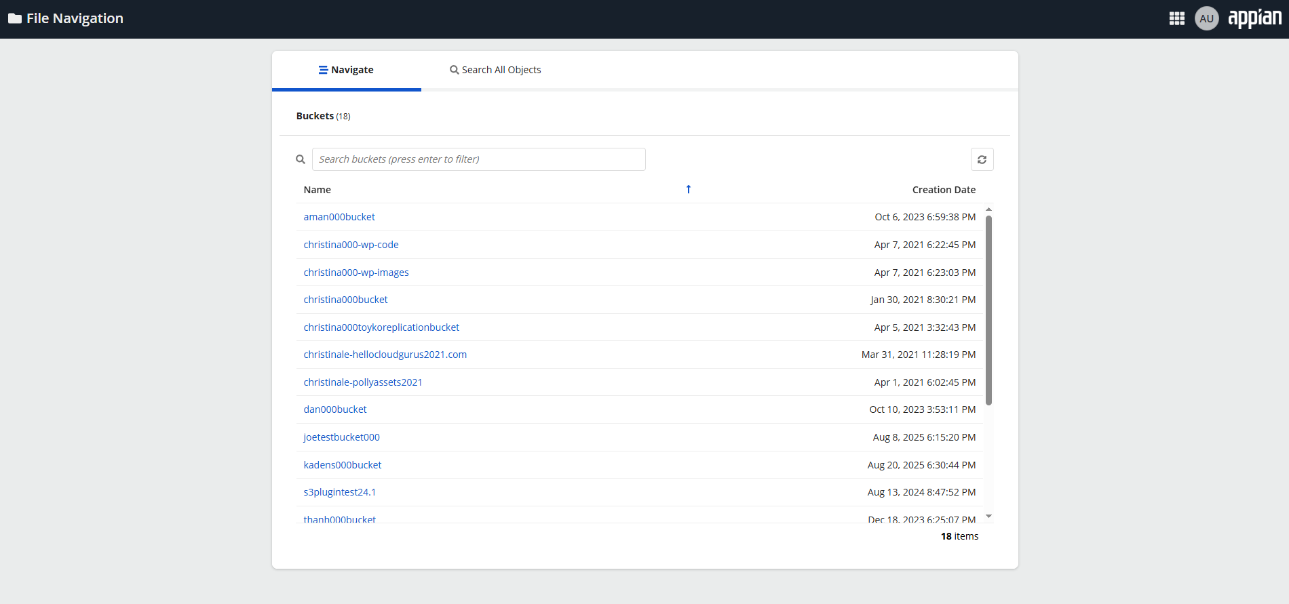Refresh the buckets list
The image size is (1289, 604).
(982, 159)
